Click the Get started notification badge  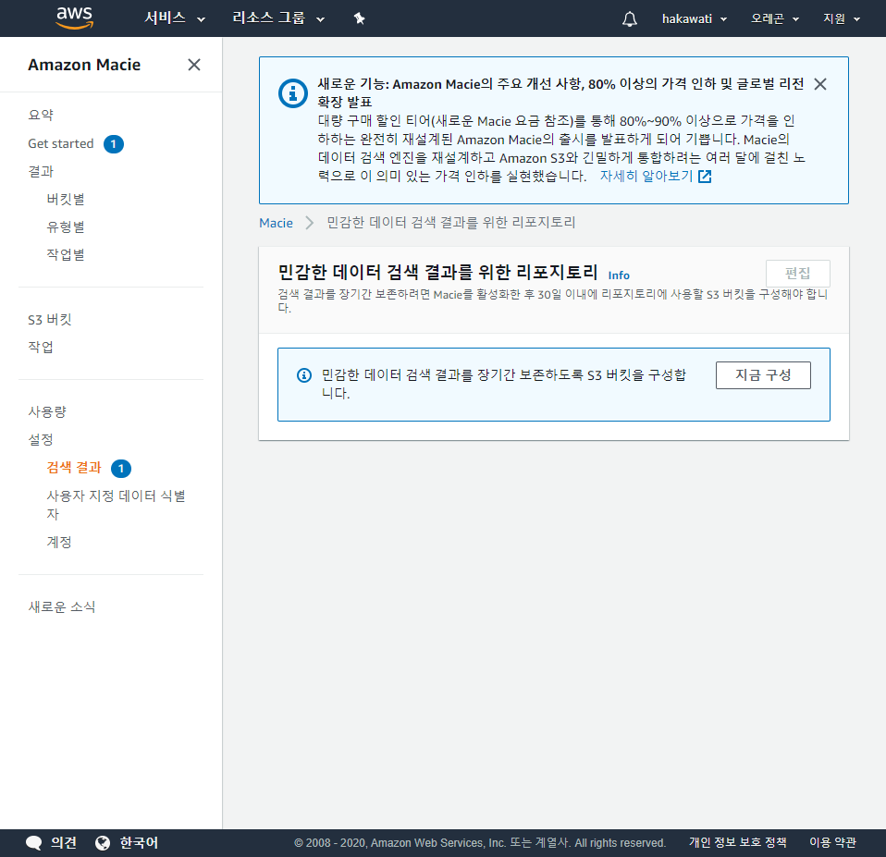[114, 144]
